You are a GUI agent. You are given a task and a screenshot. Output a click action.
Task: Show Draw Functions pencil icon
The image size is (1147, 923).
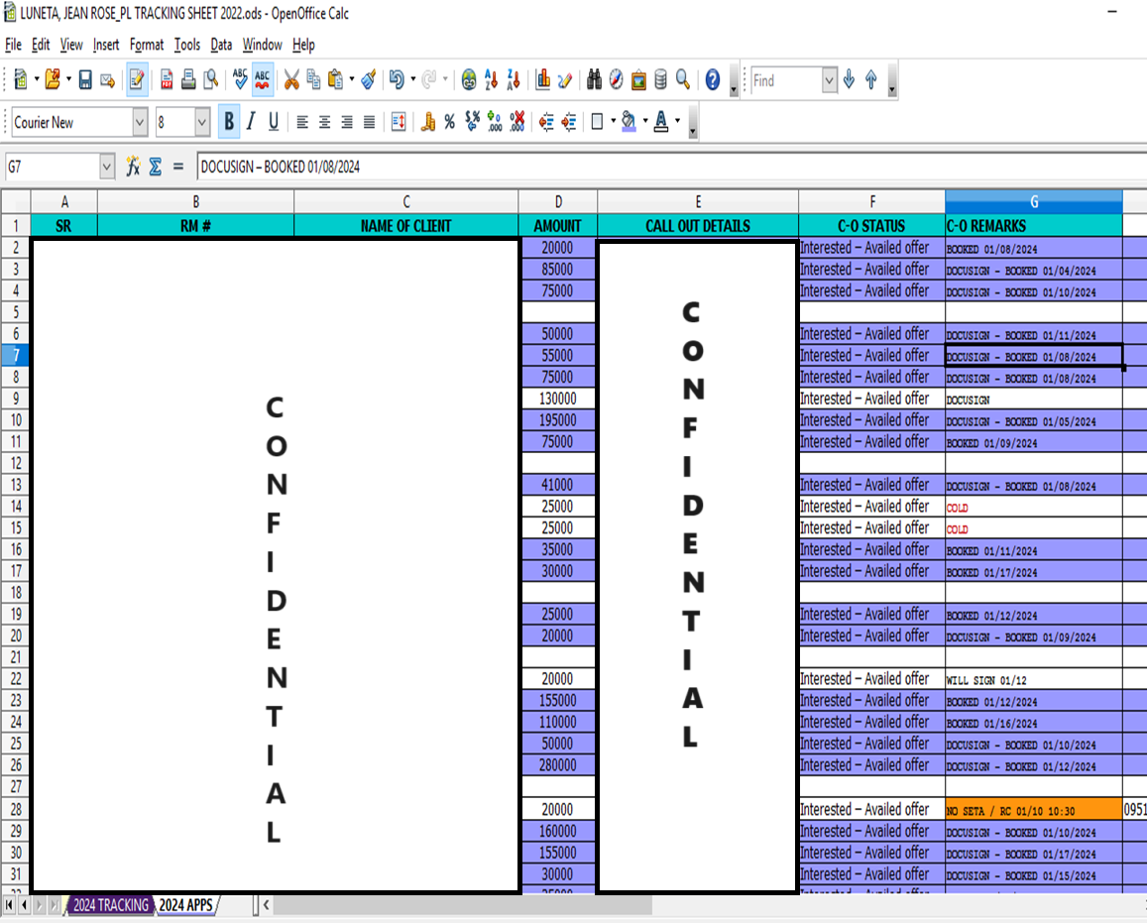(564, 79)
